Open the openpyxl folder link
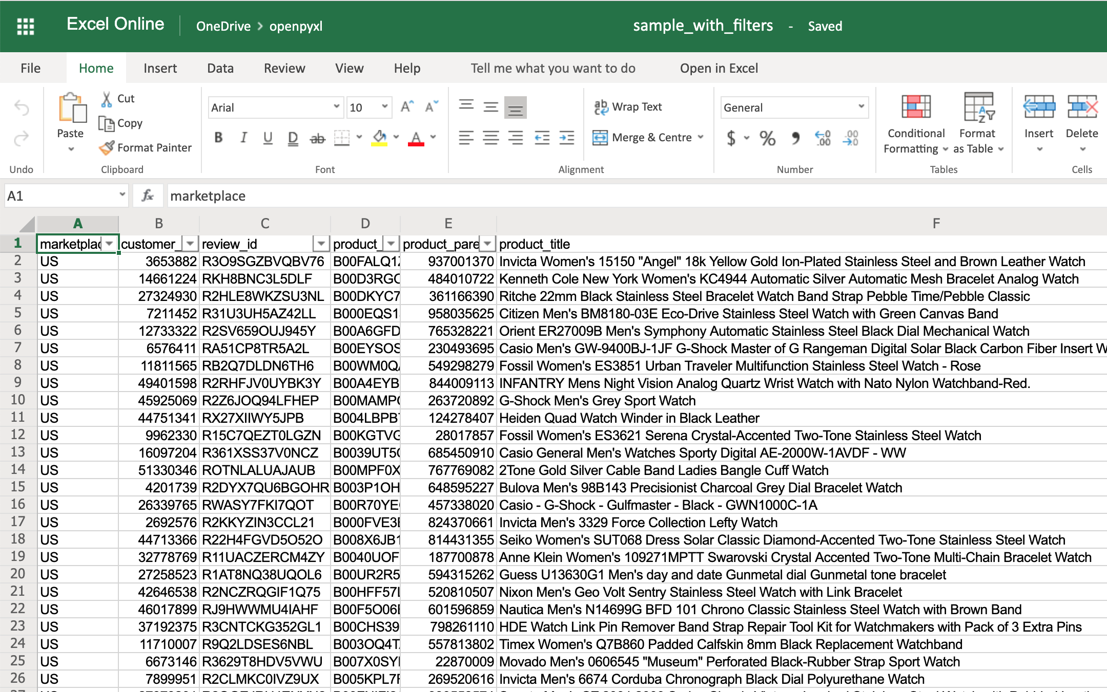This screenshot has width=1107, height=692. coord(296,26)
